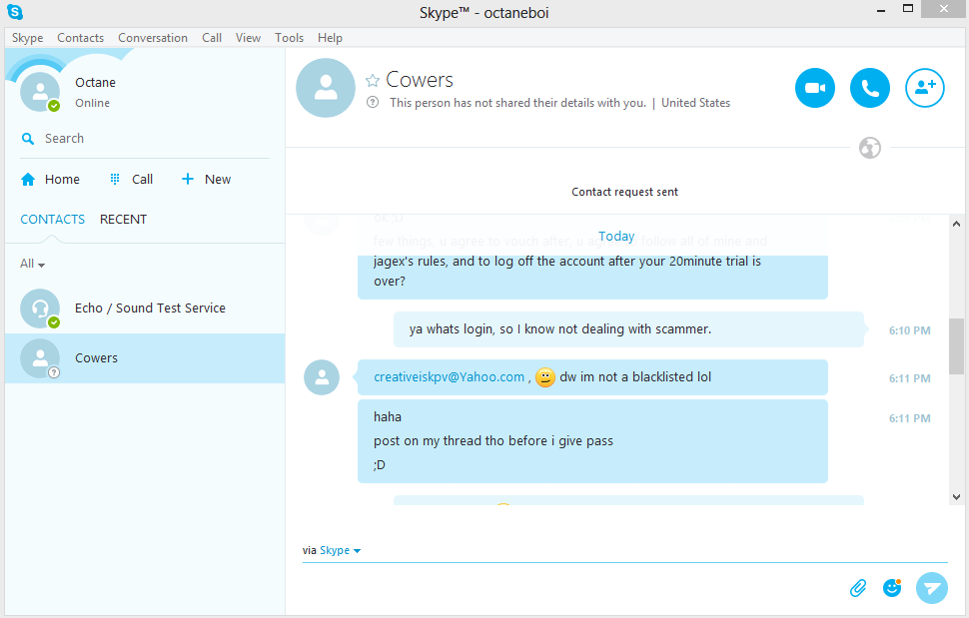The height and width of the screenshot is (618, 969).
Task: Click the Octane display name
Action: [95, 83]
